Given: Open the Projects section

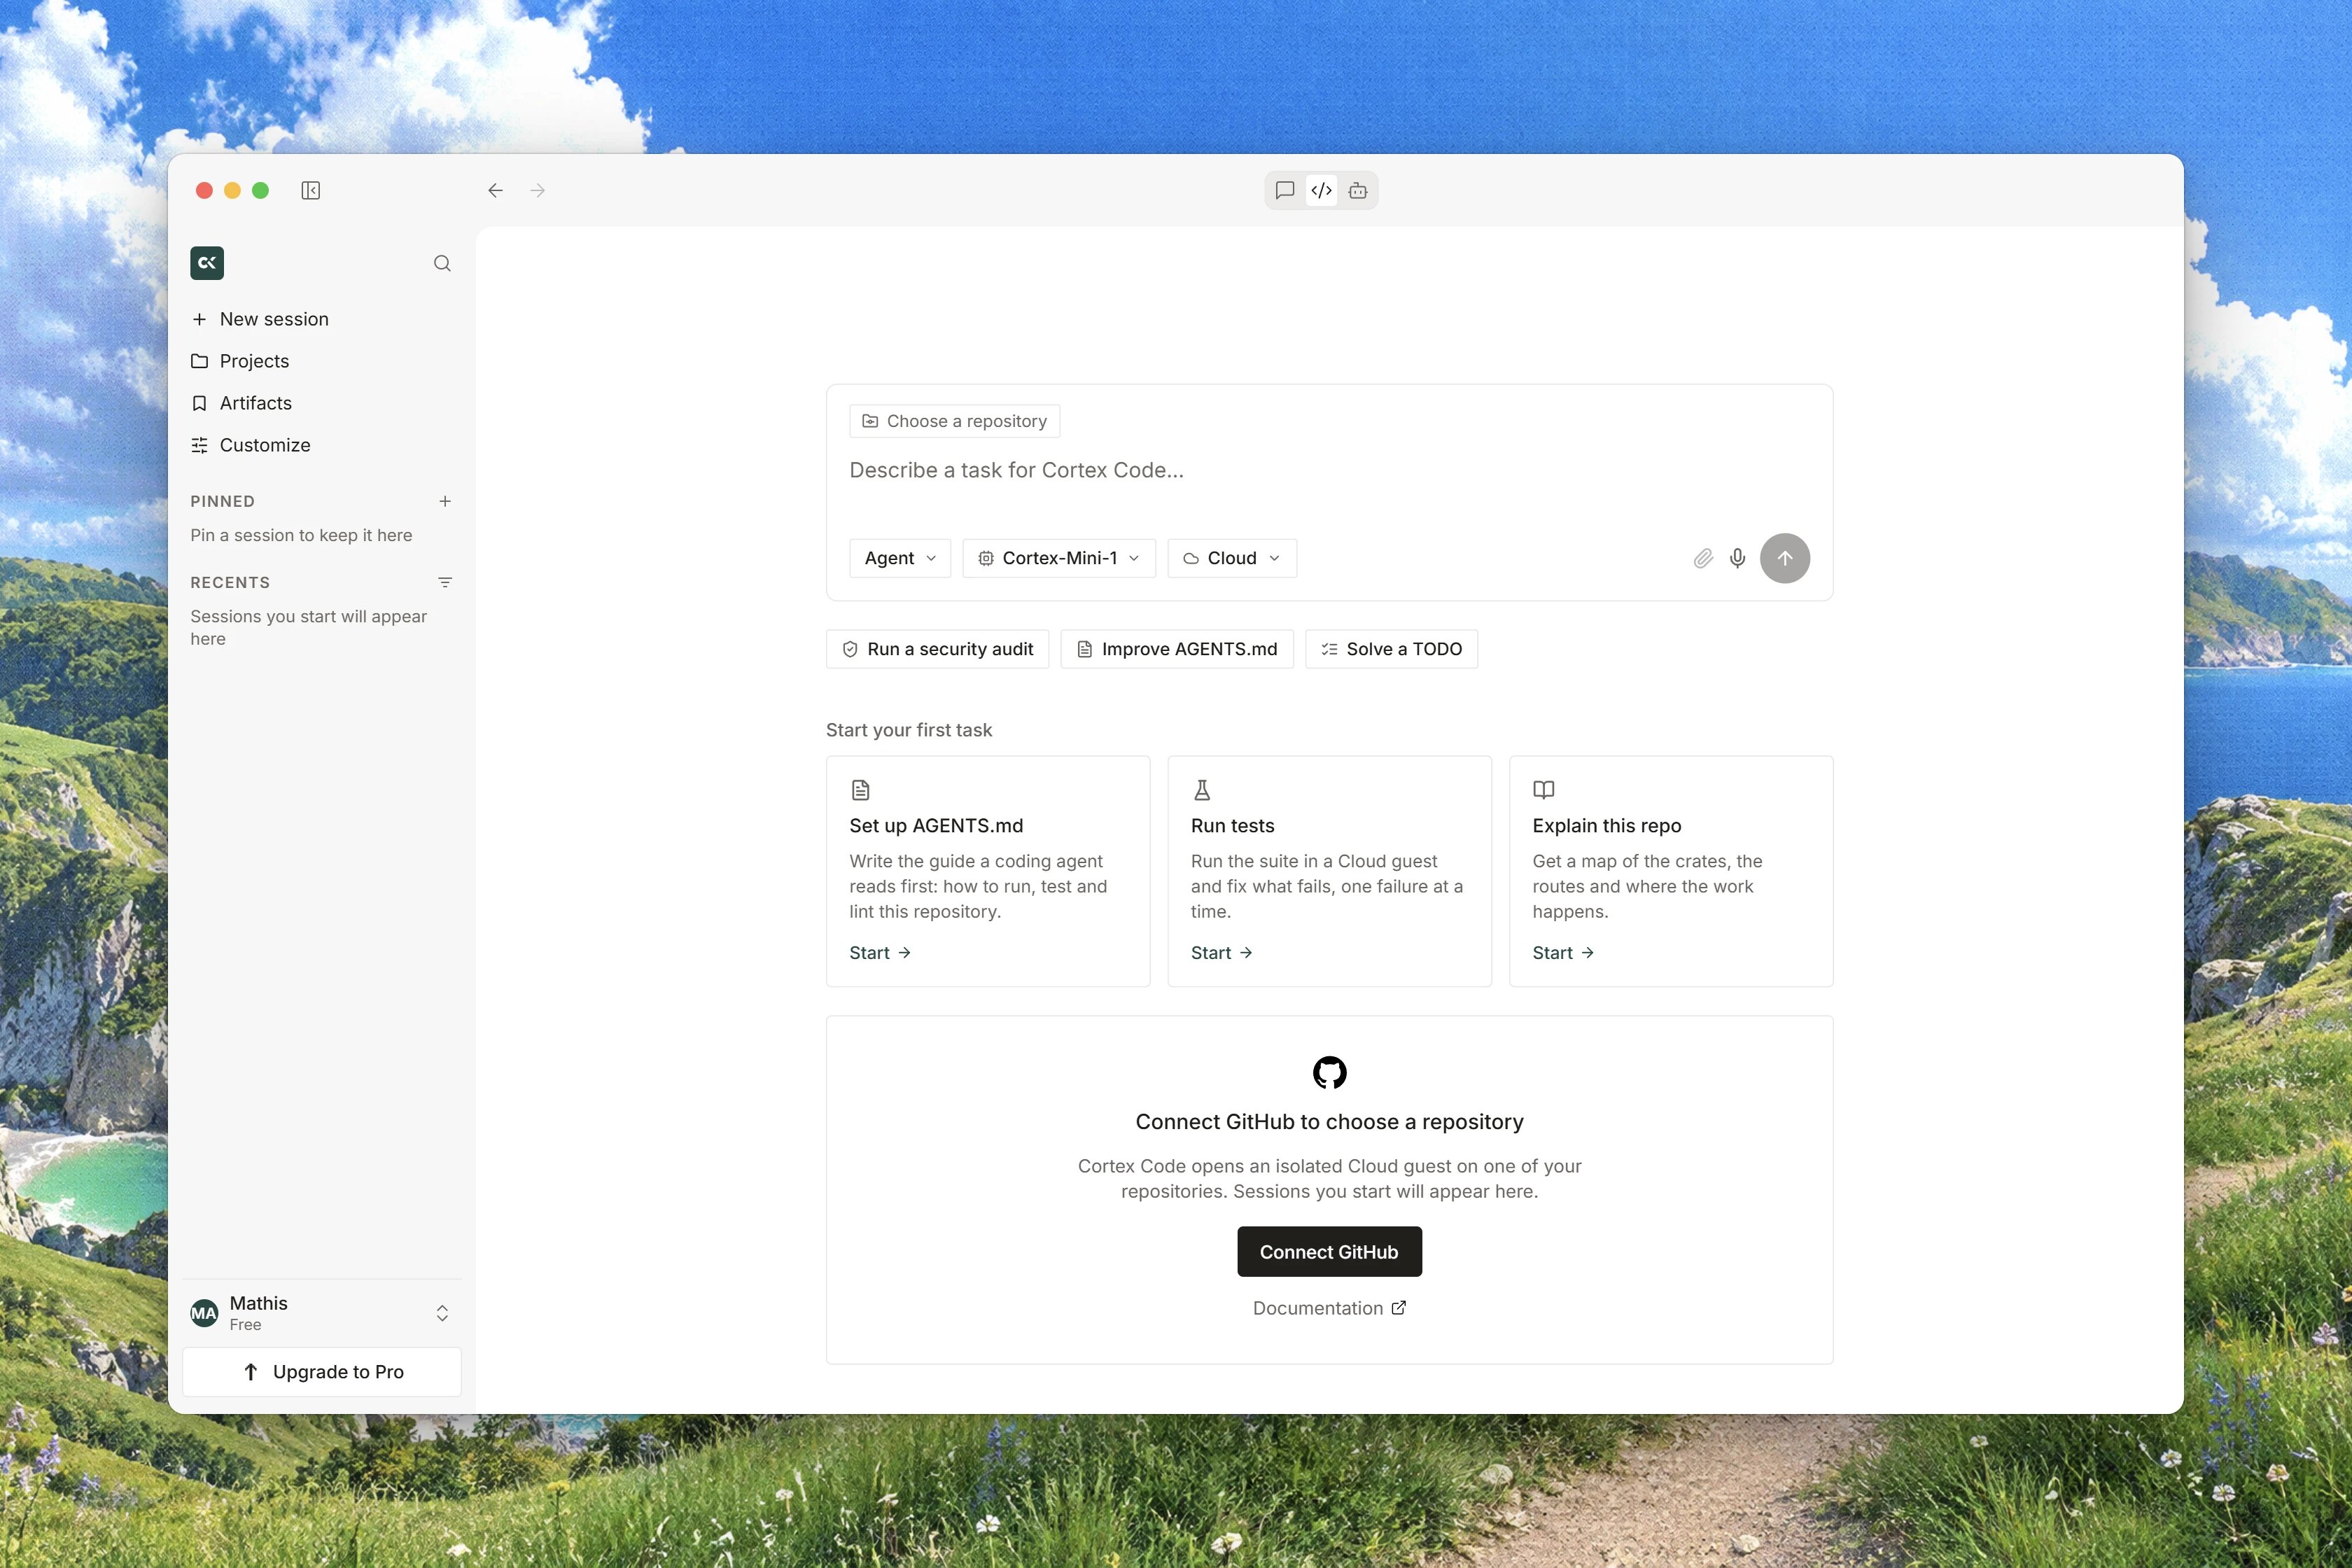Looking at the screenshot, I should [321, 361].
